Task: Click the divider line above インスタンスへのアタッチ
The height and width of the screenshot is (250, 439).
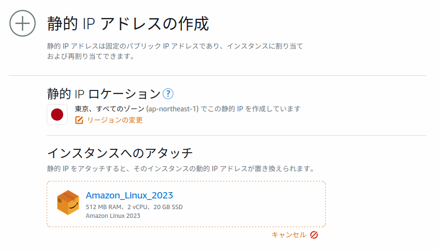Action: click(x=236, y=136)
